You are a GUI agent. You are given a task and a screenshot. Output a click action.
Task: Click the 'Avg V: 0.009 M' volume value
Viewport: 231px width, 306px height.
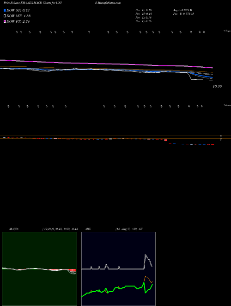click(x=183, y=10)
